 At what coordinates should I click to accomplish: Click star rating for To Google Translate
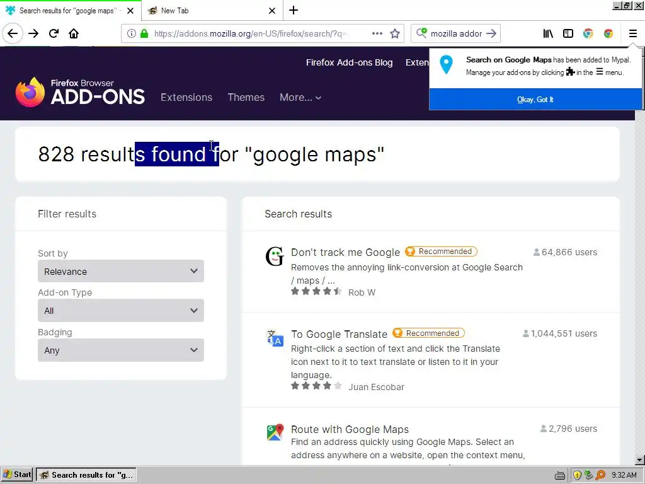click(x=316, y=386)
